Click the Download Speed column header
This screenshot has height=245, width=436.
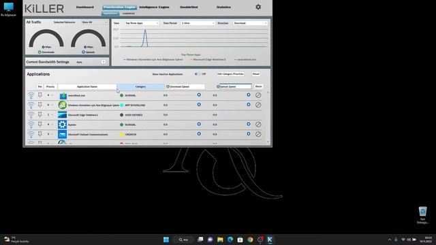tap(185, 86)
